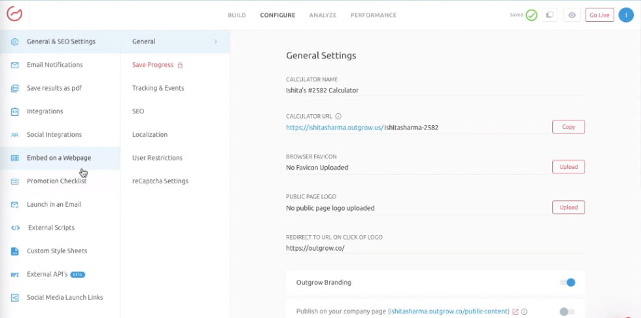Enable Publish on your company page toggle

coord(567,312)
